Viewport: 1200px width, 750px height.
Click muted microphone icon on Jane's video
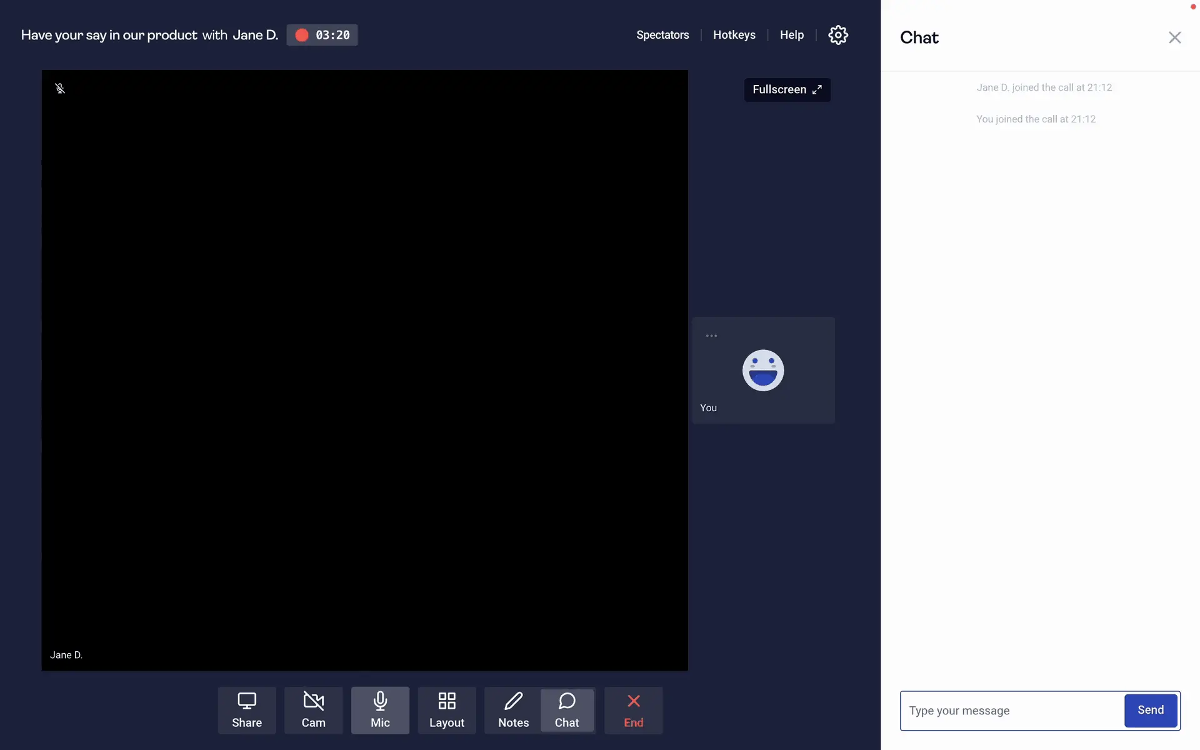60,89
